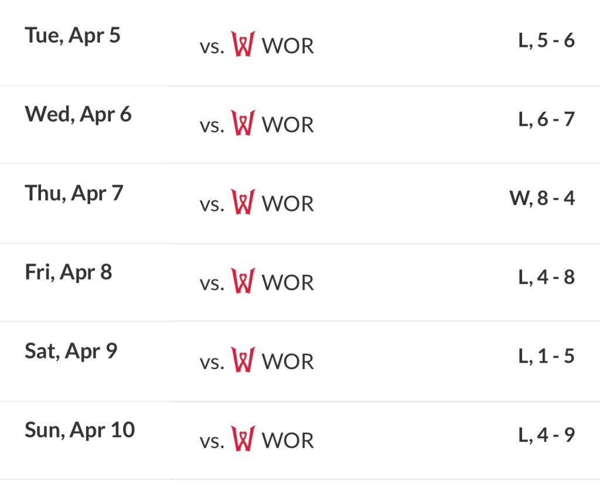The height and width of the screenshot is (488, 600).
Task: Open the L, 6 - 7 game result
Action: point(546,120)
